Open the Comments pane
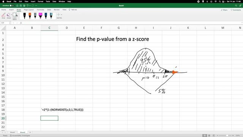Image resolution: width=243 pixels, height=137 pixels. pos(235,10)
